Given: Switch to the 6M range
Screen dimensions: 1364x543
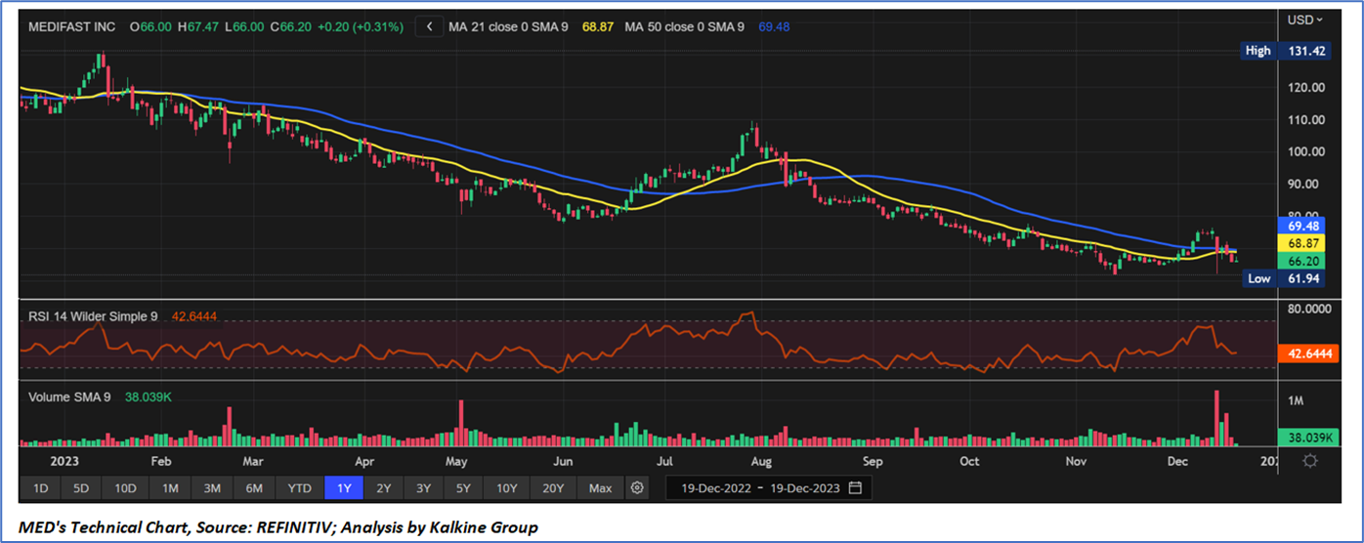Looking at the screenshot, I should (254, 487).
